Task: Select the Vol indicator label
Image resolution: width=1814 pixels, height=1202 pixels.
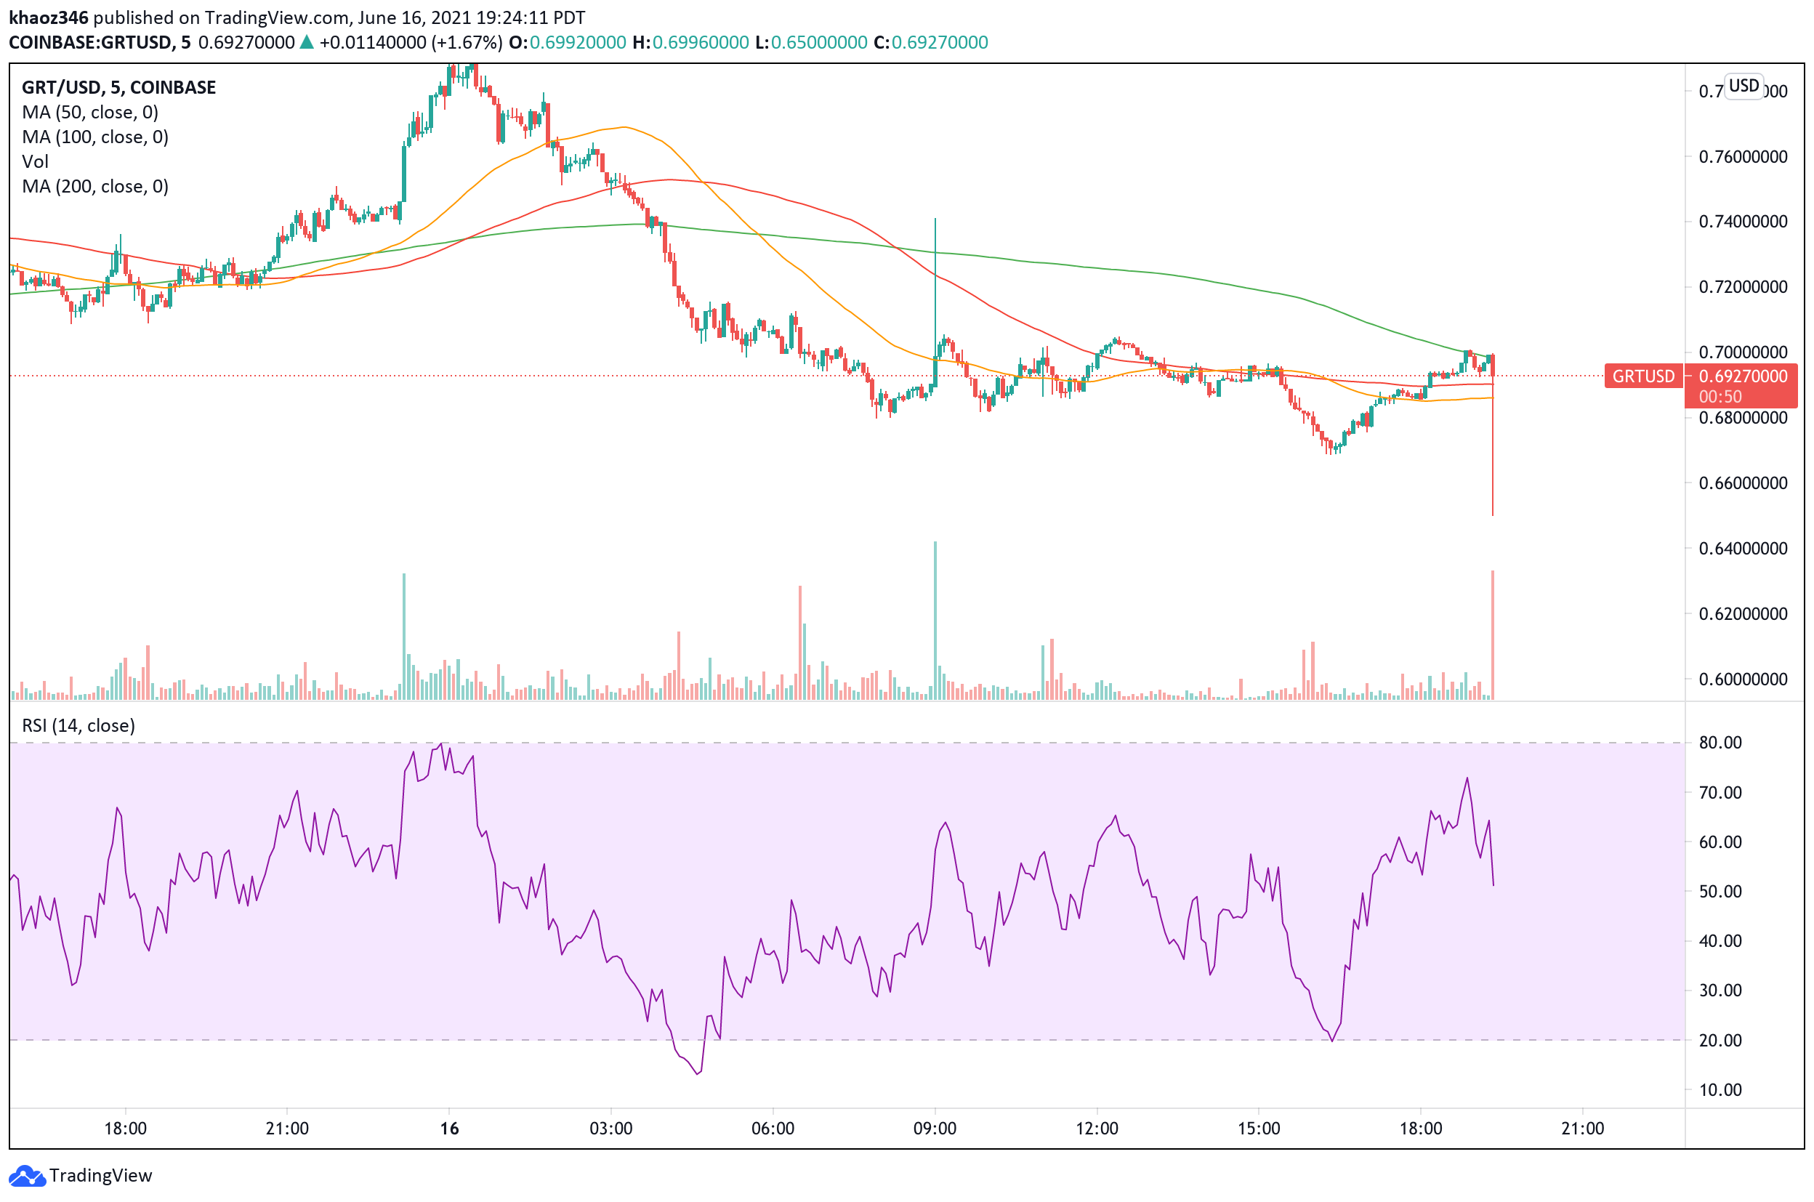Action: (36, 162)
